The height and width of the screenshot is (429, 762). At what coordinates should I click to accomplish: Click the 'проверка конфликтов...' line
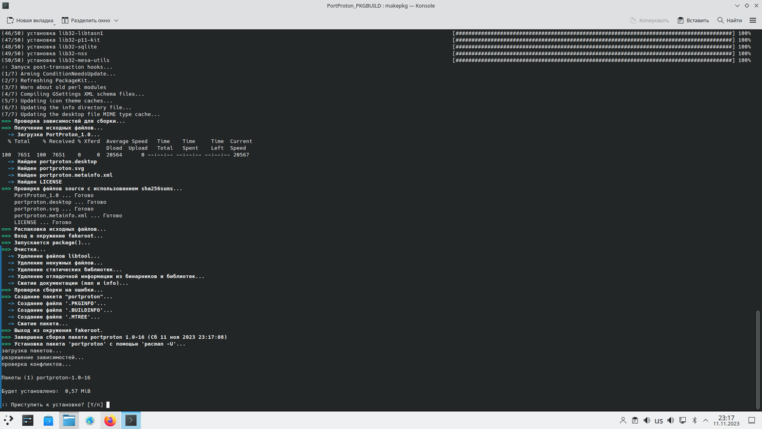tap(36, 364)
